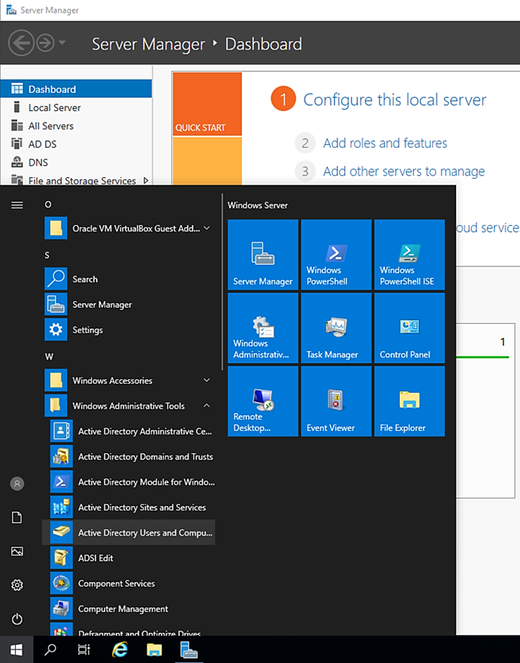The height and width of the screenshot is (663, 520).
Task: Toggle the Start menu hamburger button
Action: [17, 205]
